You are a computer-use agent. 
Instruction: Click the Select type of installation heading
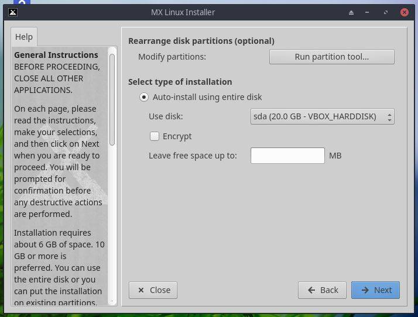tap(180, 82)
